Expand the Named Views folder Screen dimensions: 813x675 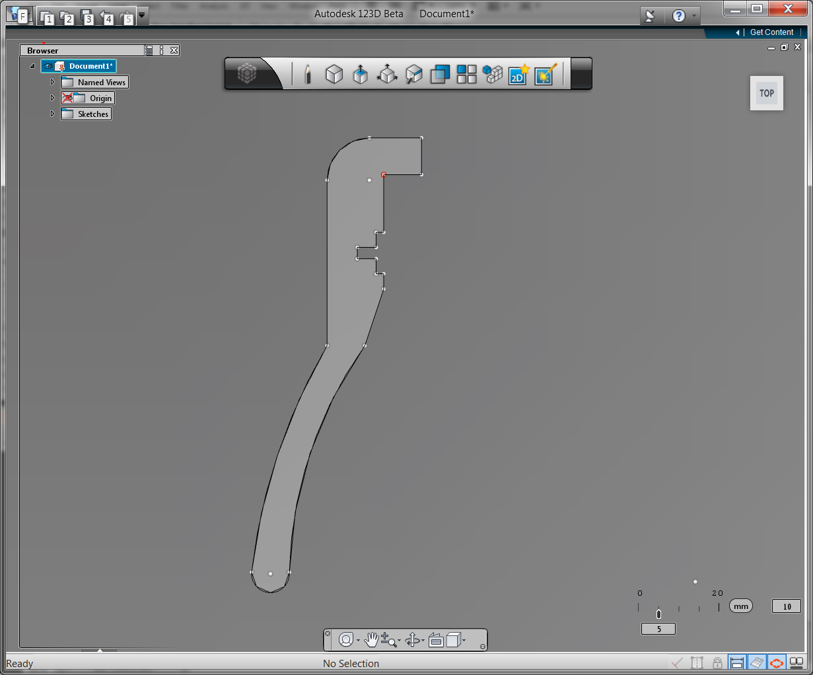pyautogui.click(x=52, y=81)
